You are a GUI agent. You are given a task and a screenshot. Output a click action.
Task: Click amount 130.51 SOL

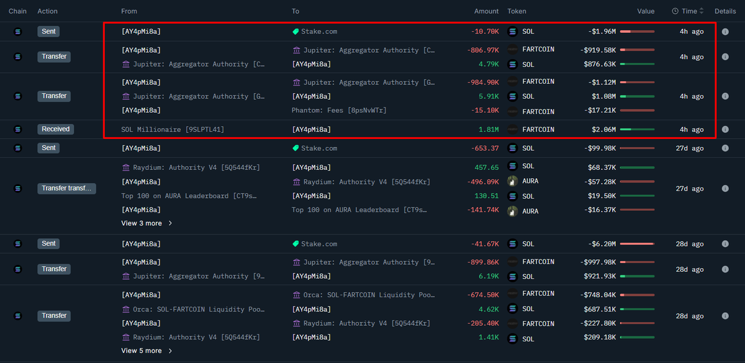point(487,196)
